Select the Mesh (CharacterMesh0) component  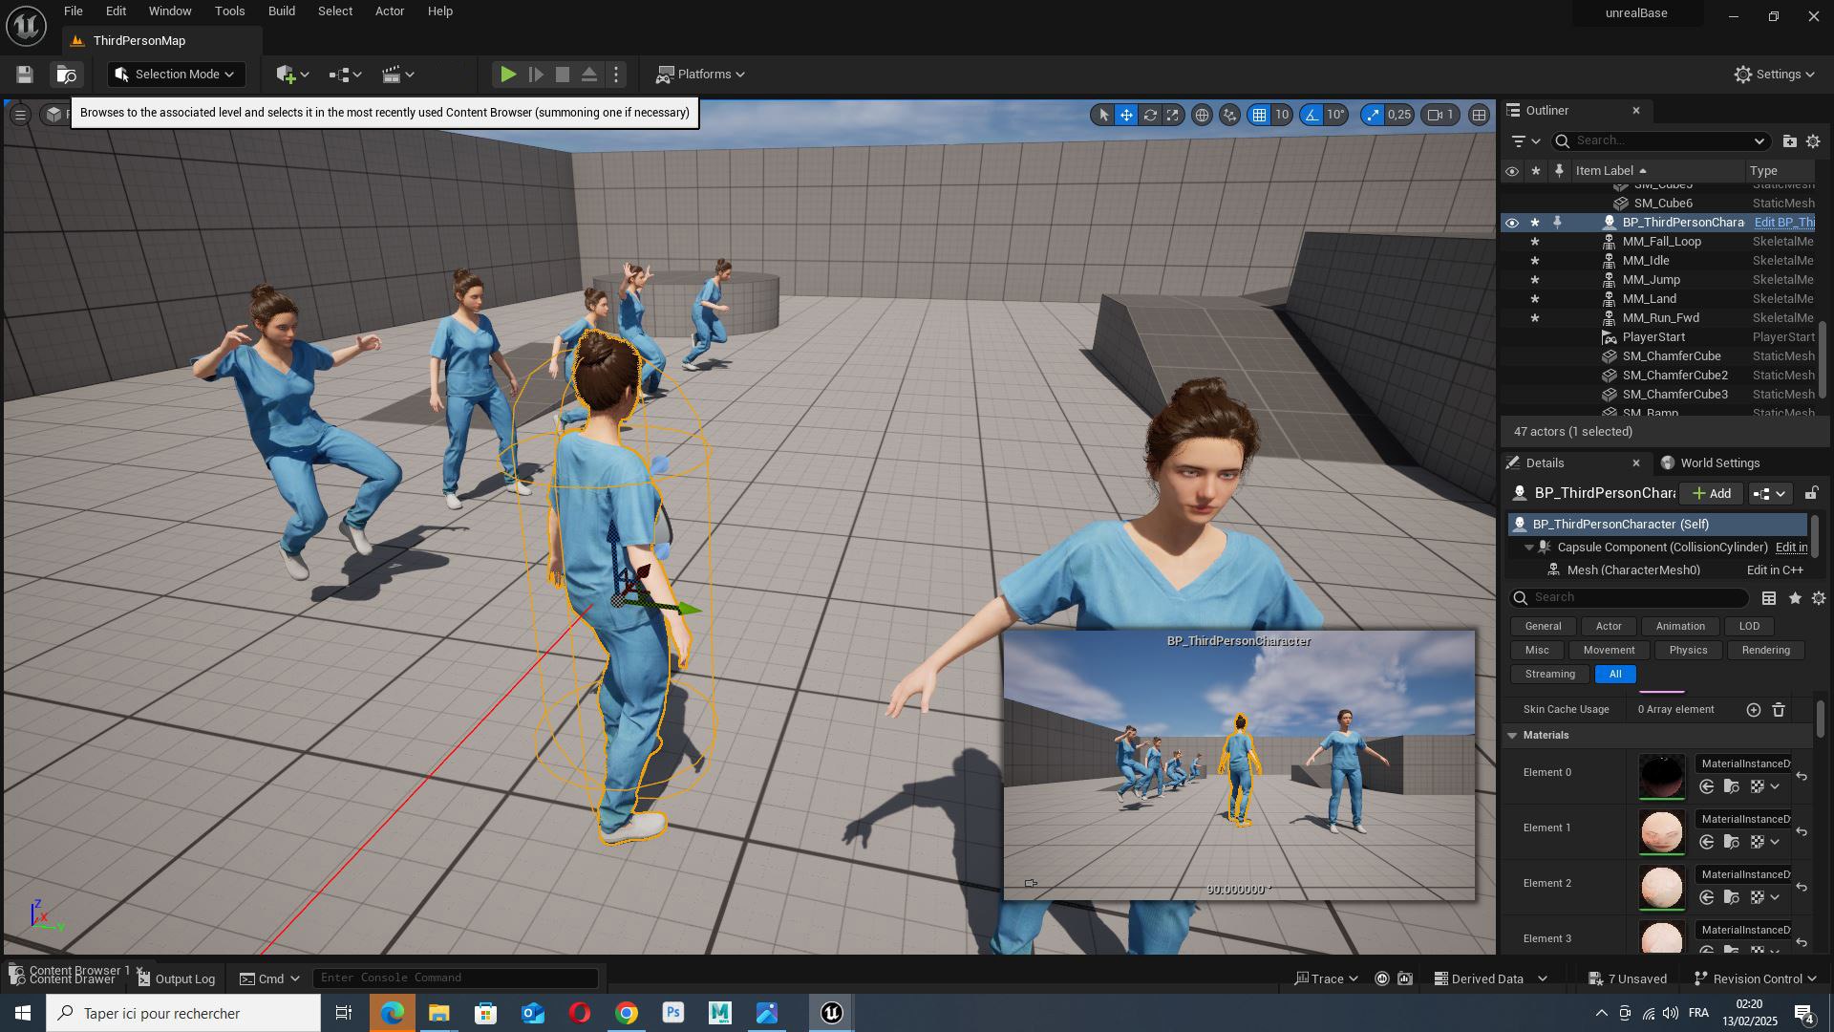click(x=1632, y=570)
